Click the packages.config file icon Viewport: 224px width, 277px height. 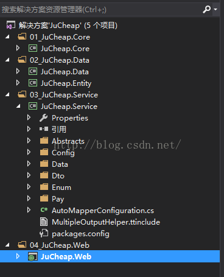[44, 233]
